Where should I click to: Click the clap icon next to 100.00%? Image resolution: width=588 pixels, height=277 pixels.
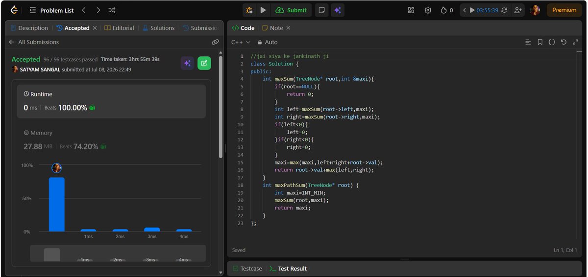point(92,108)
